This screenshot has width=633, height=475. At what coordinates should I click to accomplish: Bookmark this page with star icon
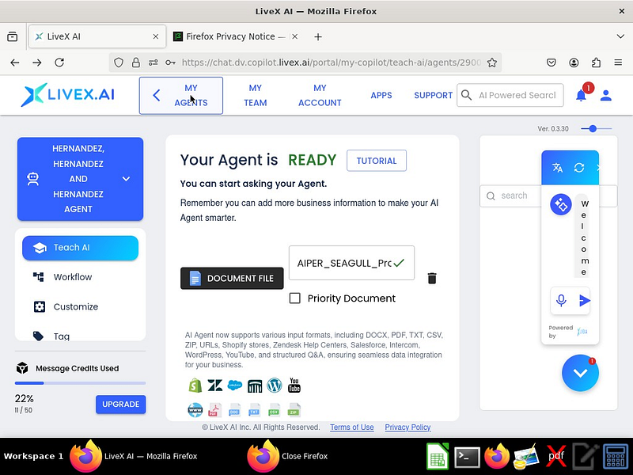point(491,63)
